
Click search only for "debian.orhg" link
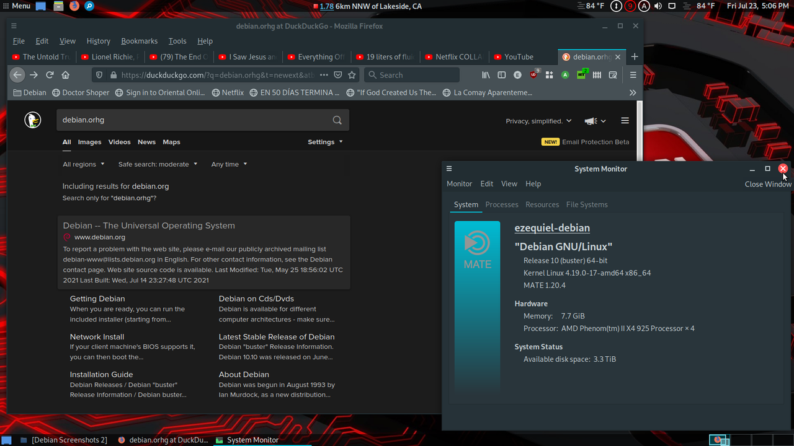(x=109, y=198)
